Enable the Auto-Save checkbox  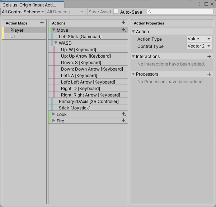(x=116, y=11)
